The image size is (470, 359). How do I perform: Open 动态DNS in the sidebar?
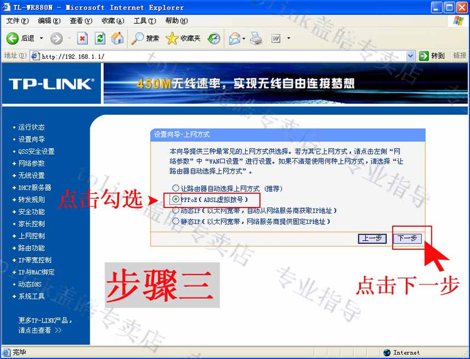(29, 284)
